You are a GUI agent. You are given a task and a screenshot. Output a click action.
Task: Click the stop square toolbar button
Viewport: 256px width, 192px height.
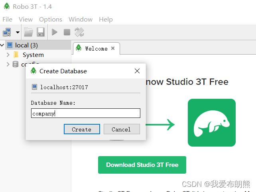tap(67, 32)
